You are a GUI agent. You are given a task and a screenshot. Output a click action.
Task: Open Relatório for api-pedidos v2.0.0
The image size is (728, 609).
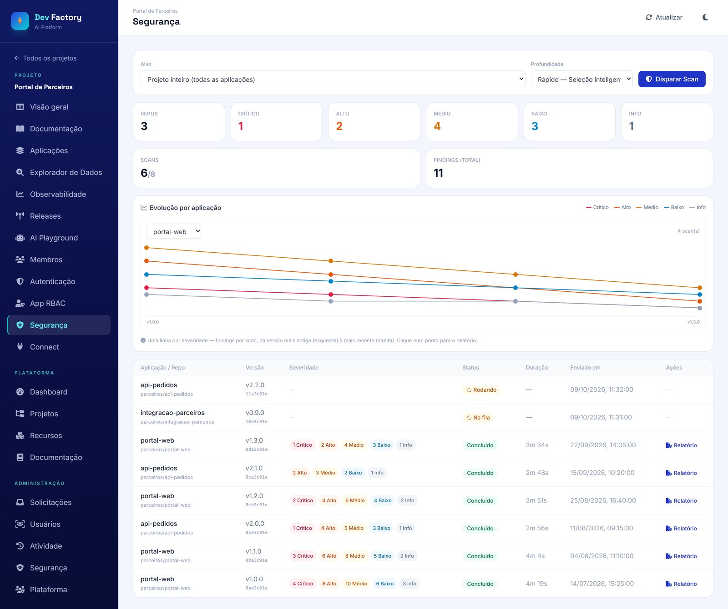tap(681, 529)
